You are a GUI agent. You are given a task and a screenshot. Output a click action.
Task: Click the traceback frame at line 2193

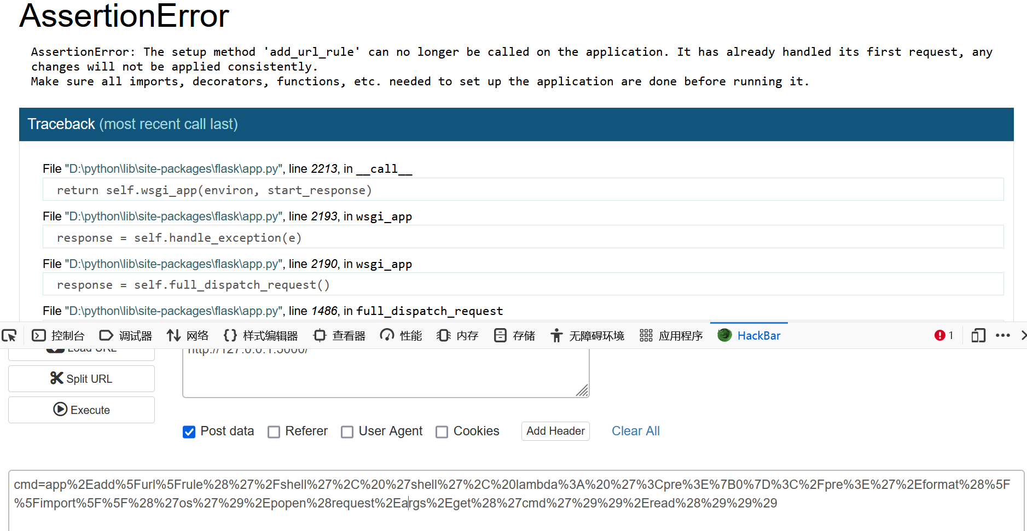pos(227,217)
